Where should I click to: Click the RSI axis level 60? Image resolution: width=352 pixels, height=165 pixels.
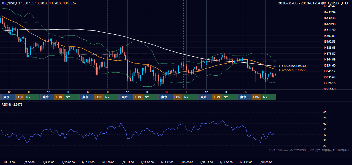pyautogui.click(x=325, y=123)
